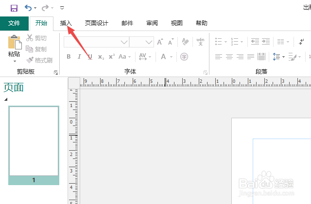Image resolution: width=311 pixels, height=204 pixels.
Task: Click the 粘贴 (Paste) clipboard icon
Action: click(15, 42)
